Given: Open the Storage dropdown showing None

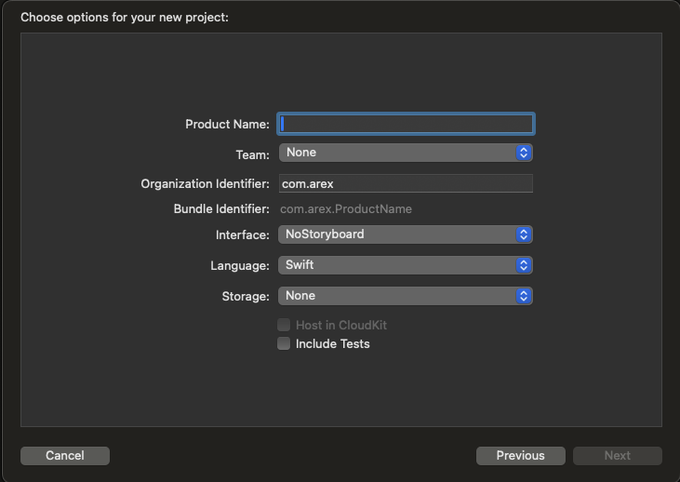Looking at the screenshot, I should coord(406,296).
